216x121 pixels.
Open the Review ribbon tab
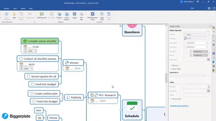click(6, 8)
